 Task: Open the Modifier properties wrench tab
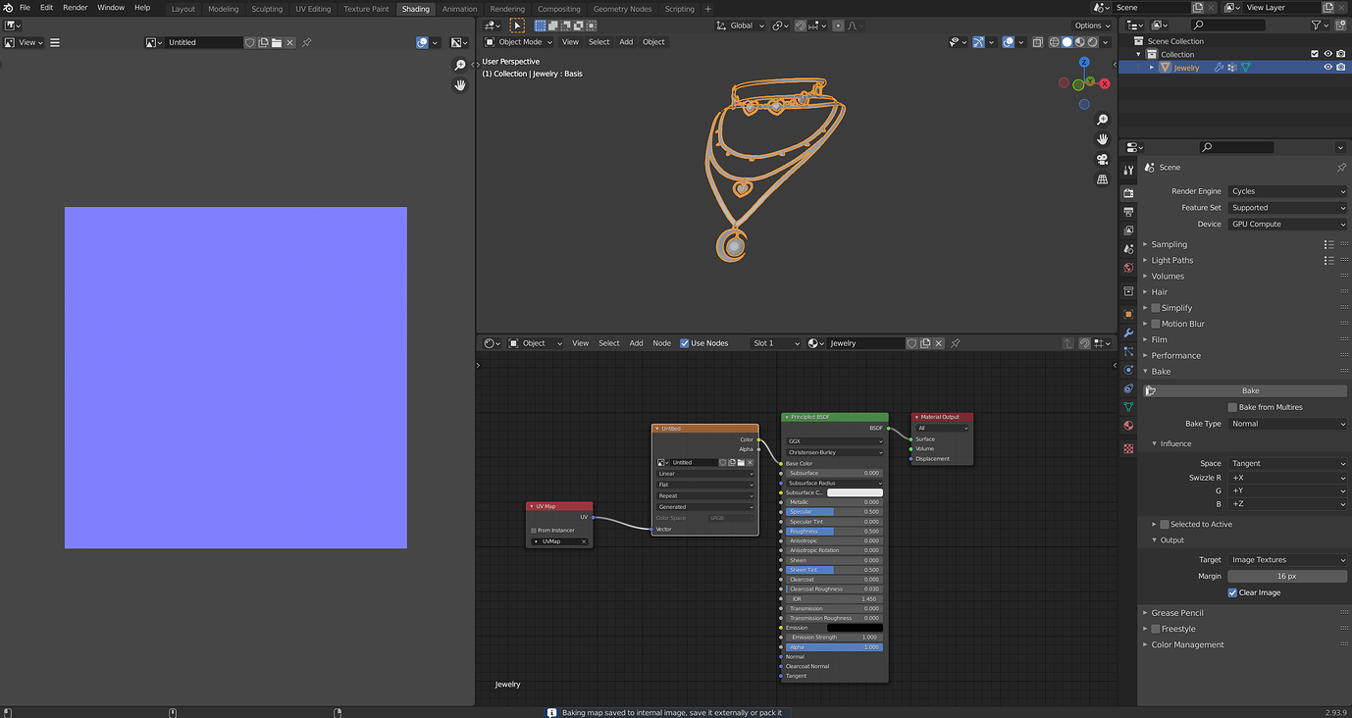(x=1128, y=333)
